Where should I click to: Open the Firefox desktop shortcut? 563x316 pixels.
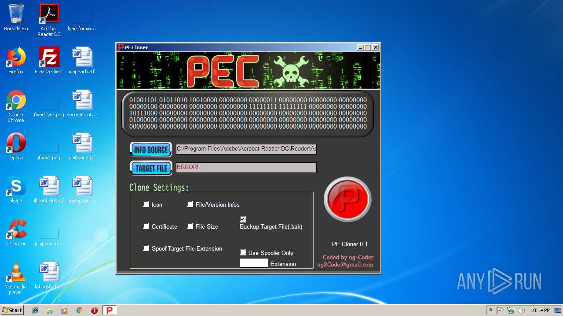pyautogui.click(x=16, y=61)
